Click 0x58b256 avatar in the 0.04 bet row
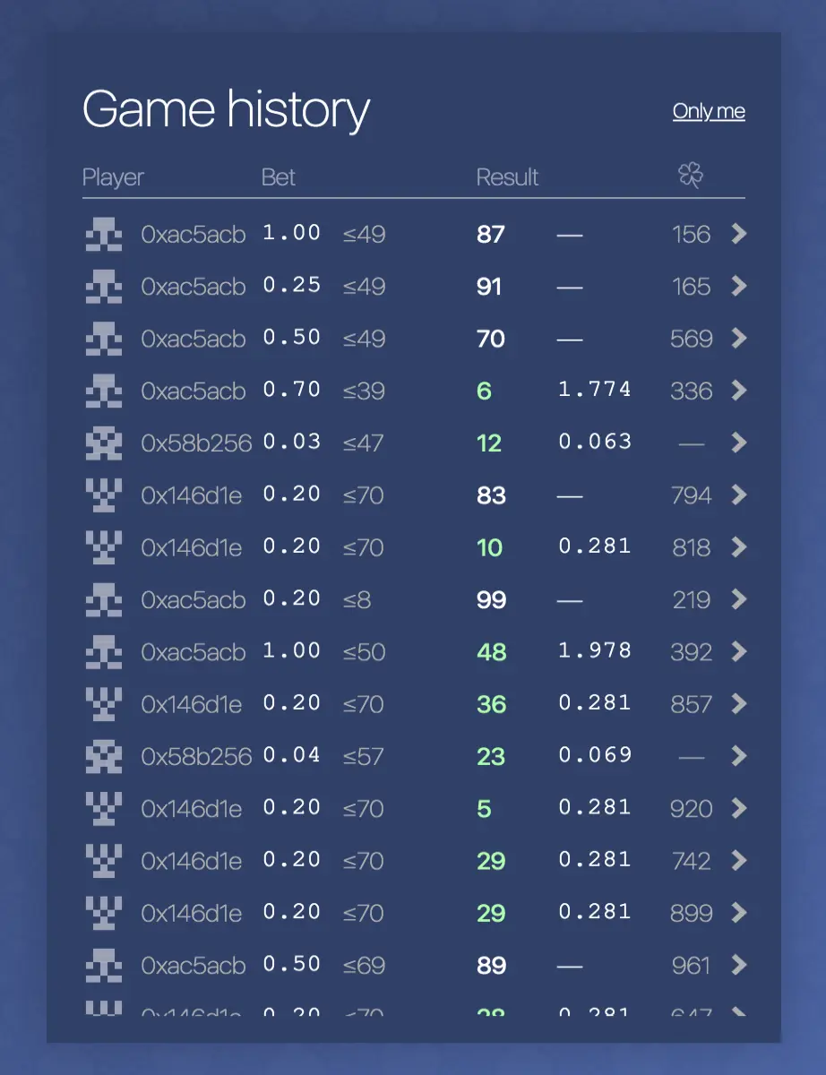Screen dimensions: 826x1075 pos(104,756)
